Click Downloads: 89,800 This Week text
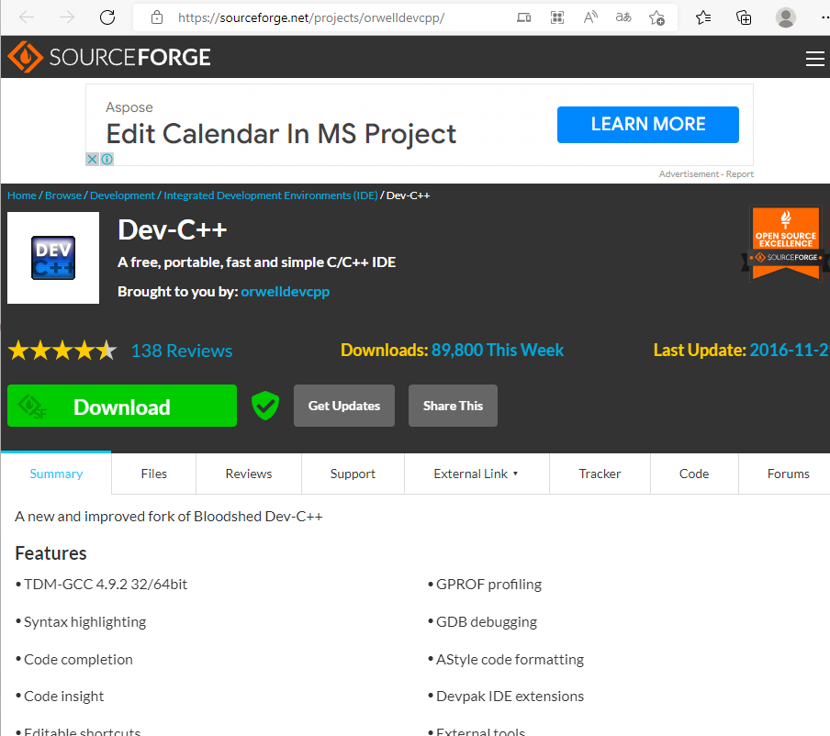Viewport: 830px width, 736px height. [452, 351]
